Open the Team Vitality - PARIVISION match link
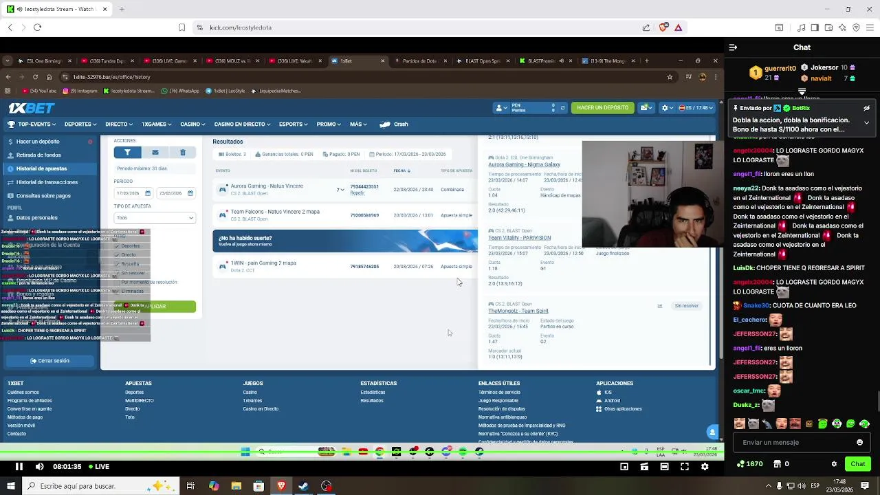This screenshot has width=880, height=495. (x=519, y=238)
